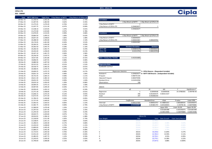This screenshot has height=149, width=212.
Task: Click the Observations value "248"
Action: [139, 83]
